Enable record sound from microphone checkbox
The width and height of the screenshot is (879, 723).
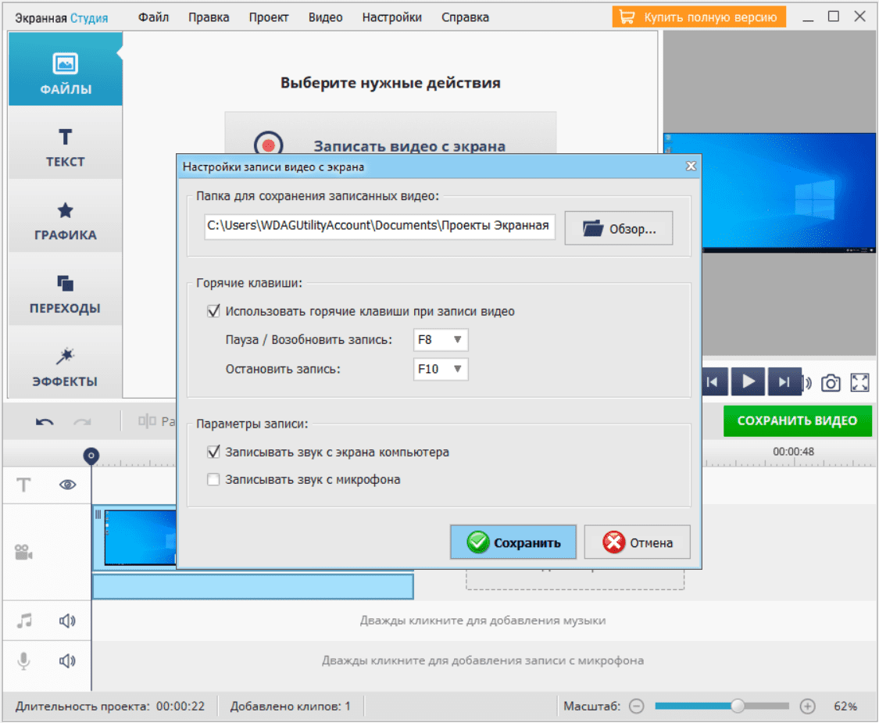(213, 480)
